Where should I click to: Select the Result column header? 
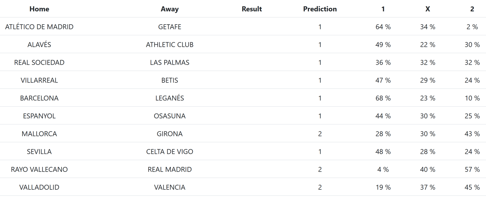(252, 9)
